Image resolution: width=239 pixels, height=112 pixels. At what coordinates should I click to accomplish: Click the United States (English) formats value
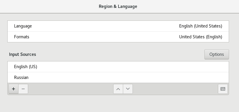tap(201, 37)
